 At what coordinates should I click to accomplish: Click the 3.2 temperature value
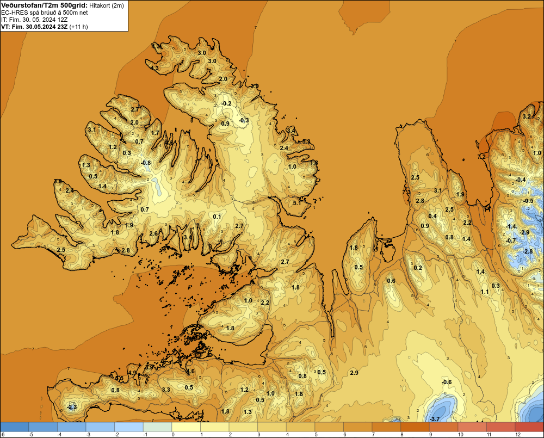[x=527, y=116]
